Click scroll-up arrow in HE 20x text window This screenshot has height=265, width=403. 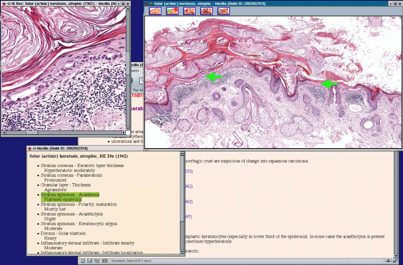(182, 154)
